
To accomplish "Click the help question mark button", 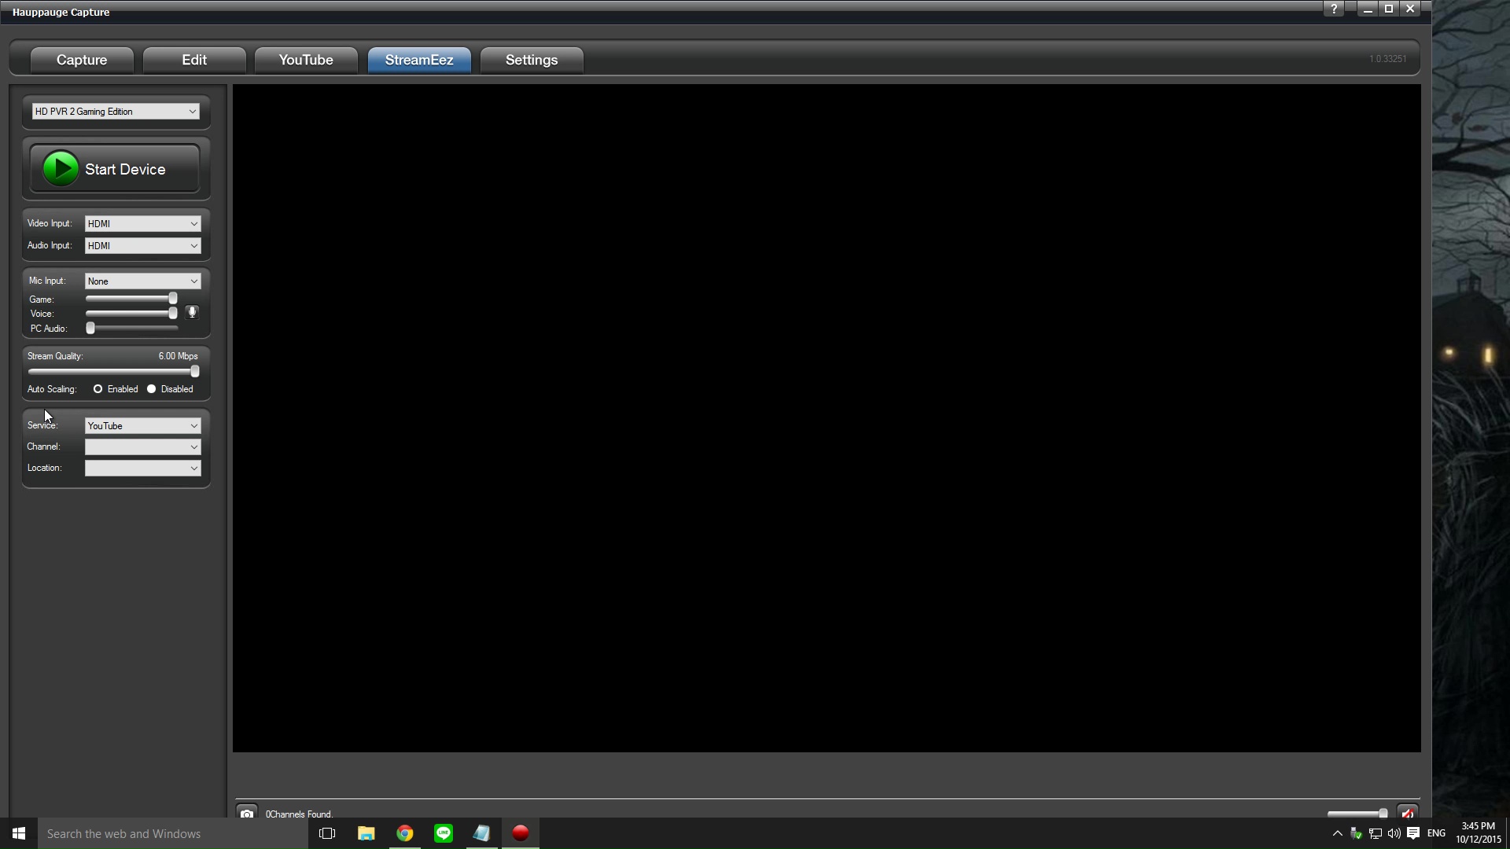I will coord(1334,9).
